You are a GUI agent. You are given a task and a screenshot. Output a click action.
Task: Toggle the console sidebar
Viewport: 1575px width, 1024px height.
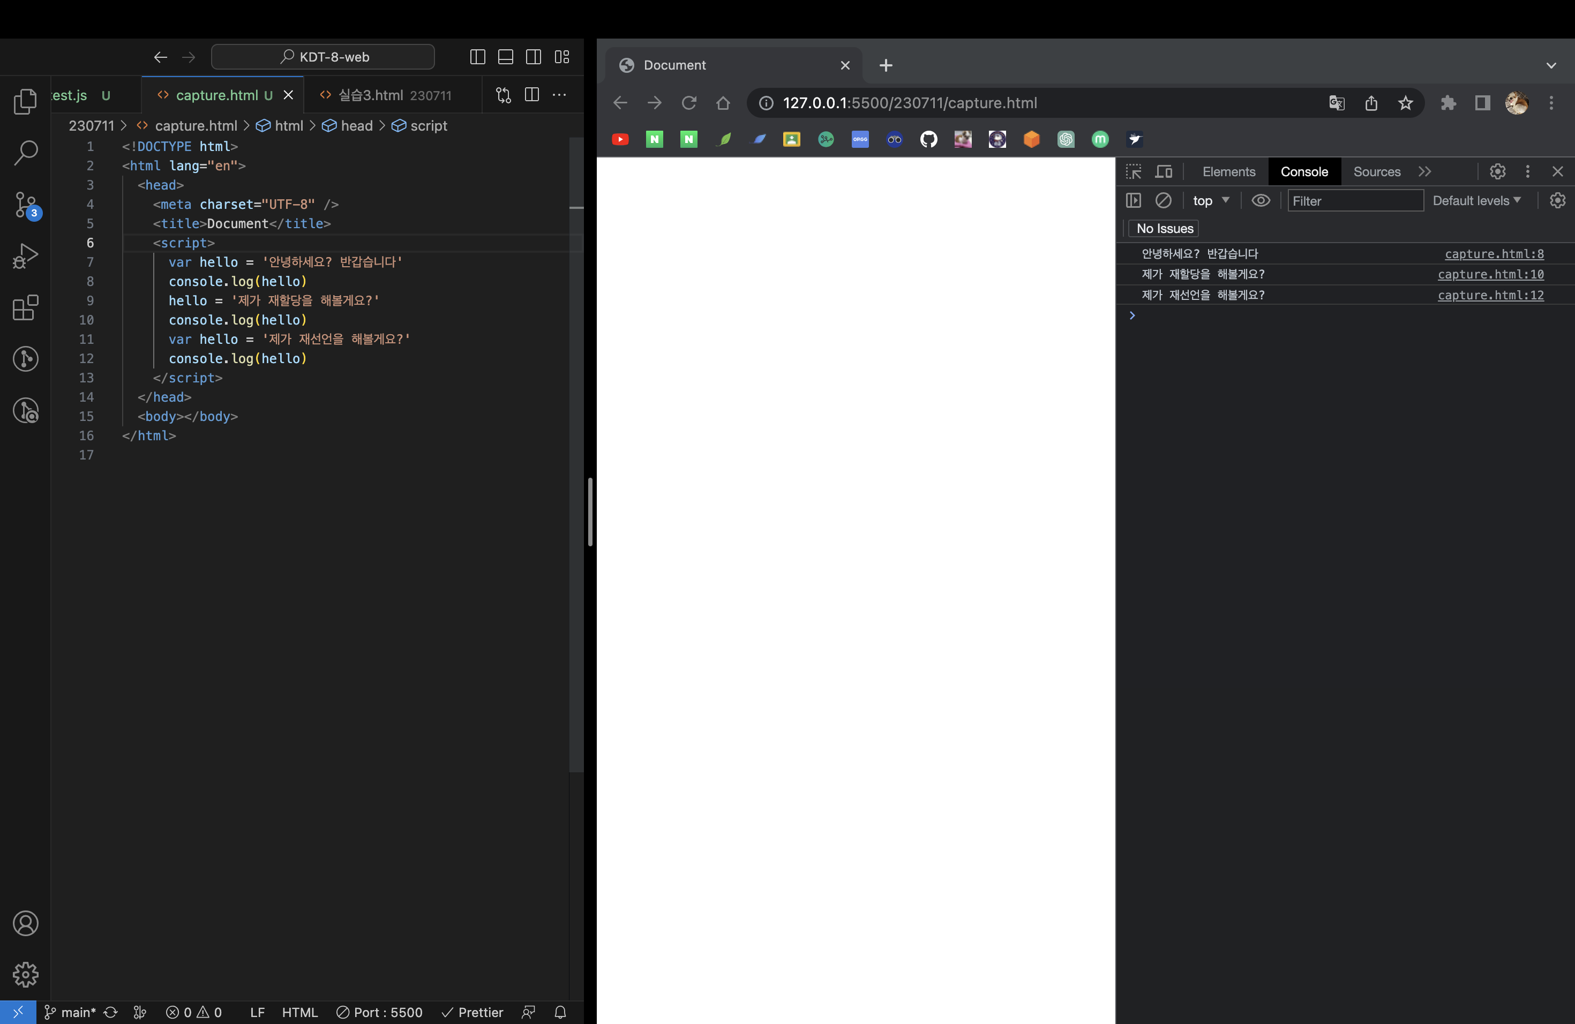click(x=1134, y=200)
